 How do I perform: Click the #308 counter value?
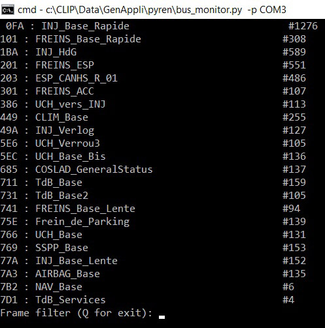pos(294,39)
